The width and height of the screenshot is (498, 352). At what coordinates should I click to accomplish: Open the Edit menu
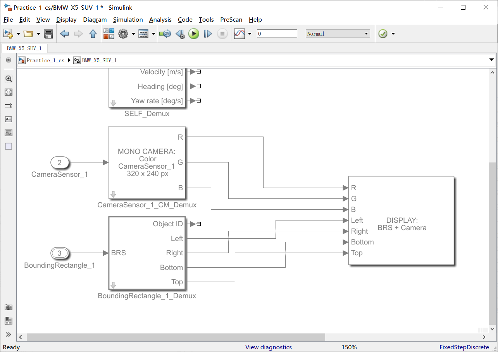[x=25, y=19]
